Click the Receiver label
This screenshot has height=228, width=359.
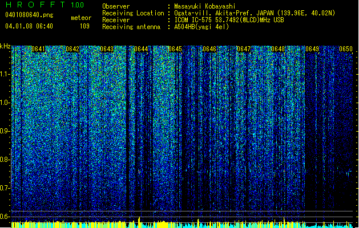click(x=116, y=20)
